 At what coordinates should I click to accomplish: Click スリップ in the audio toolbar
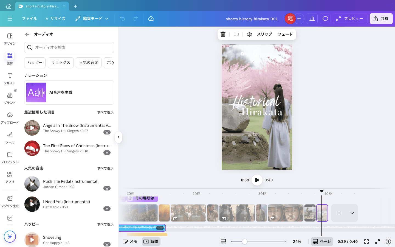pos(264,34)
